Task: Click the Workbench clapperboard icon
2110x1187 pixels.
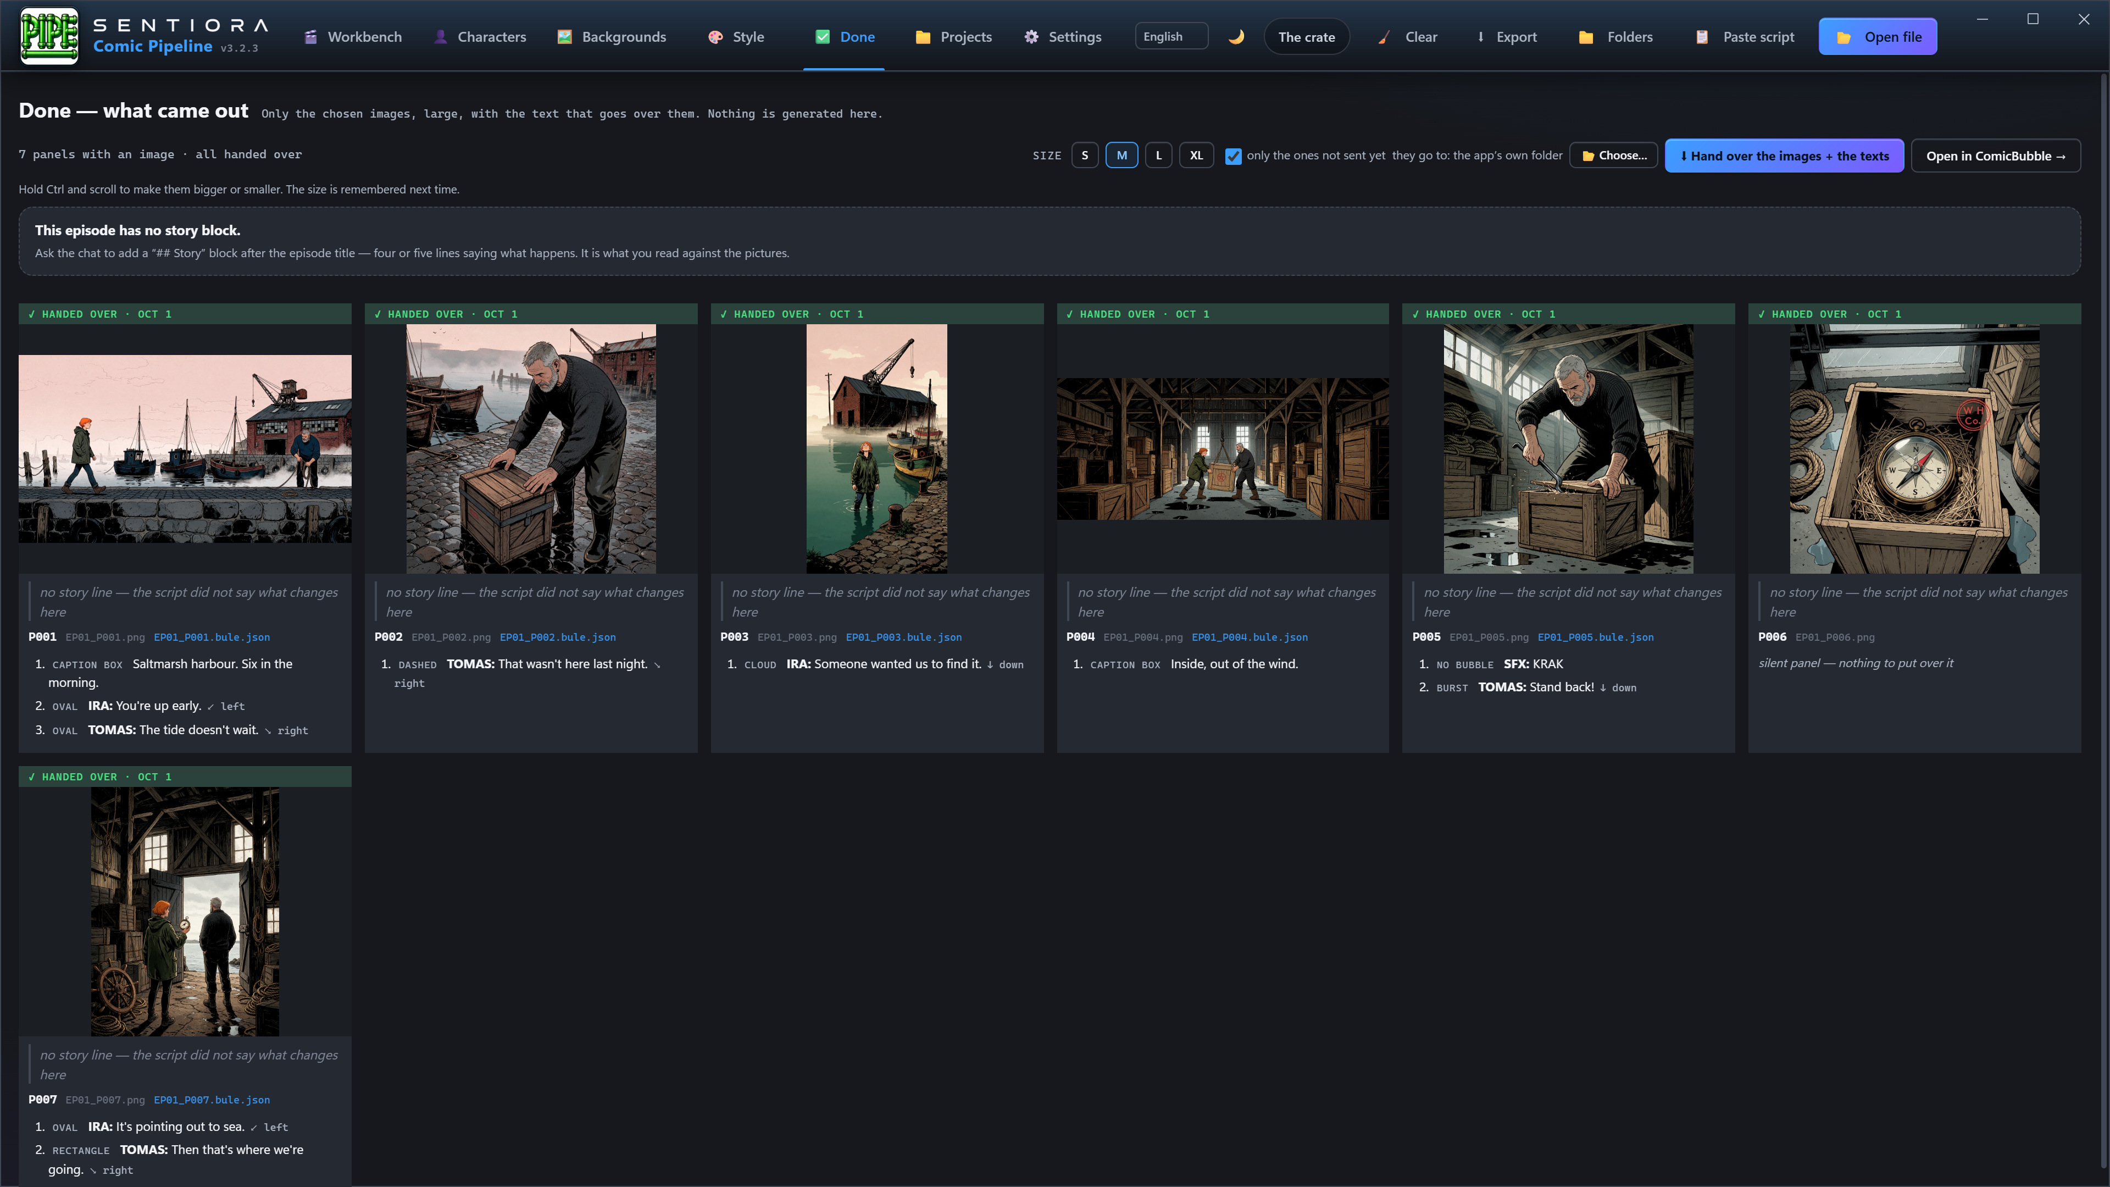Action: click(310, 37)
